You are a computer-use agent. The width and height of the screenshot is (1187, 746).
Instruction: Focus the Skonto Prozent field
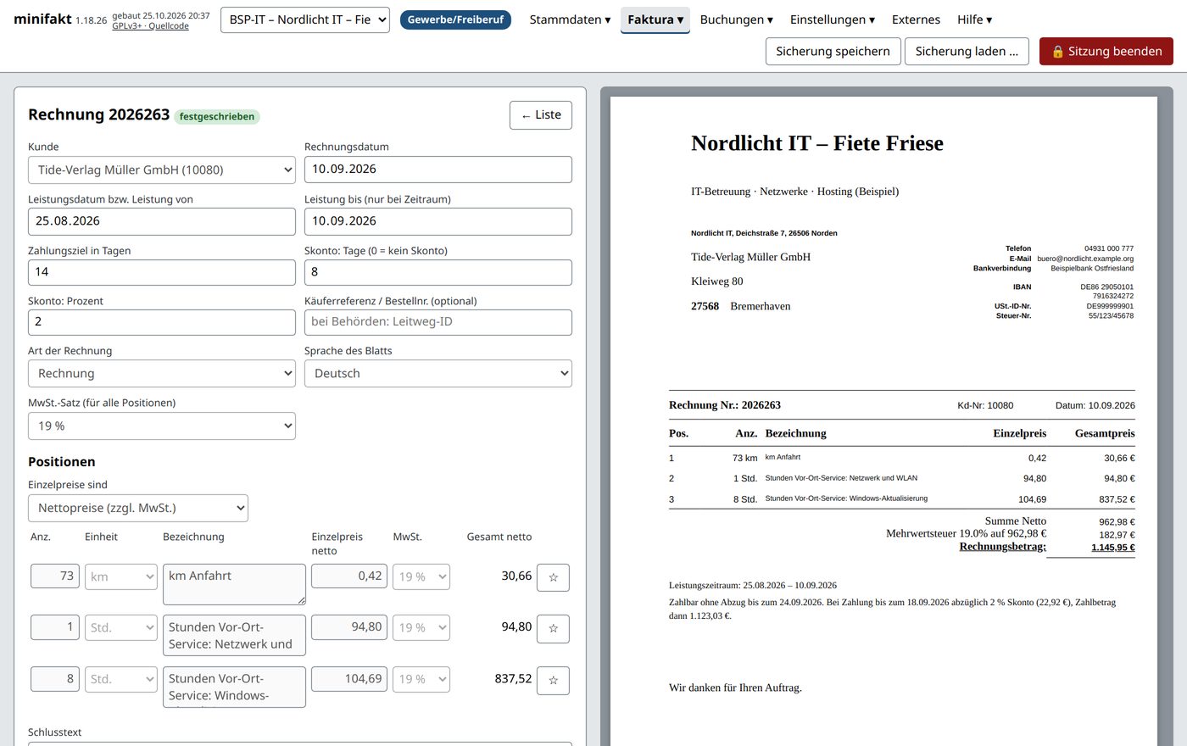tap(162, 322)
